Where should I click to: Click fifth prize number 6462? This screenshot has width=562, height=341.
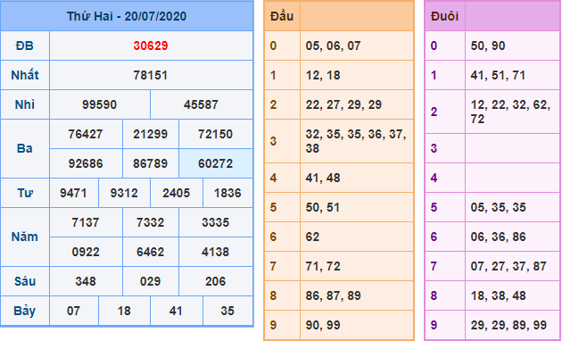click(x=150, y=252)
